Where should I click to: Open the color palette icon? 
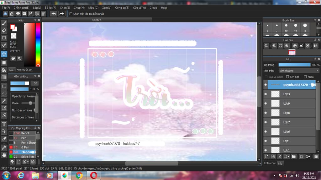tap(13, 58)
